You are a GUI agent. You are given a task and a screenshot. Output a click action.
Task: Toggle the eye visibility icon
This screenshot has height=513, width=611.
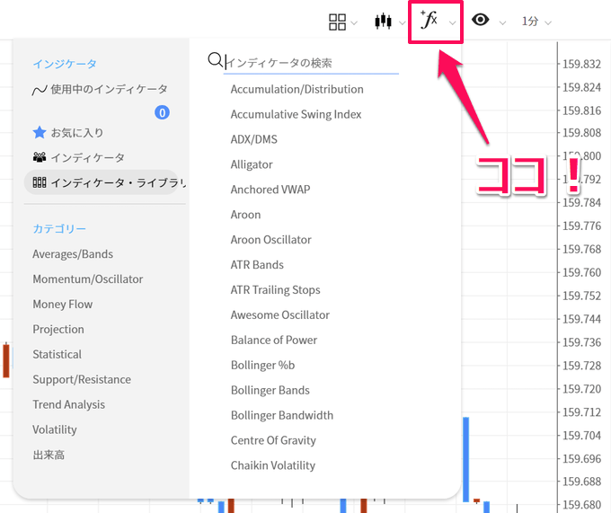click(x=480, y=20)
